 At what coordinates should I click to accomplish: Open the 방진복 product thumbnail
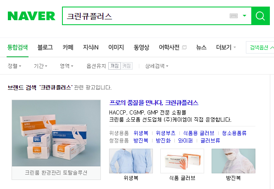click(233, 161)
